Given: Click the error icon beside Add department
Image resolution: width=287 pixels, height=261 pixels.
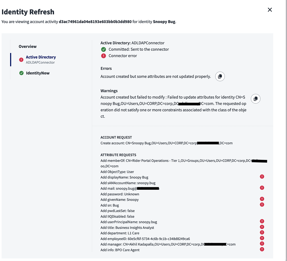Looking at the screenshot, I should [x=262, y=232].
